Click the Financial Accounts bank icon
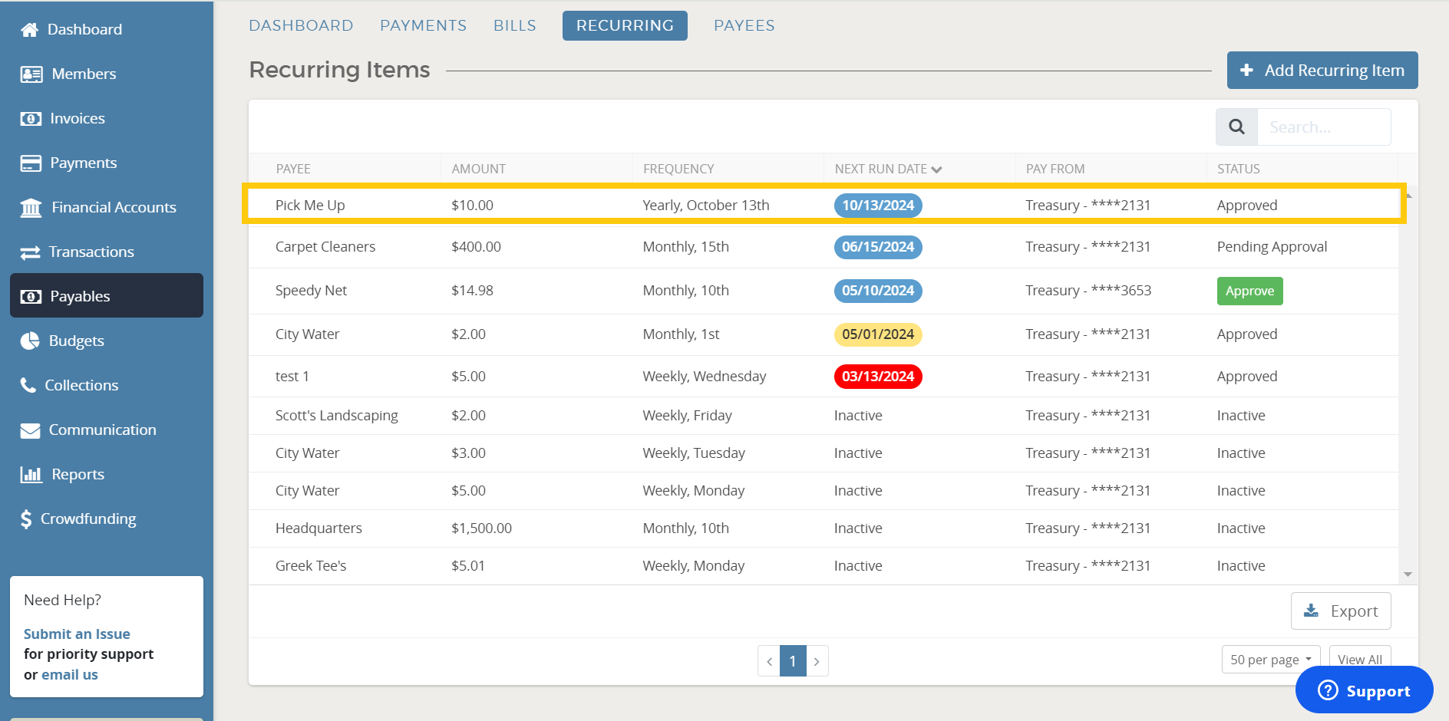The height and width of the screenshot is (721, 1449). coord(31,208)
